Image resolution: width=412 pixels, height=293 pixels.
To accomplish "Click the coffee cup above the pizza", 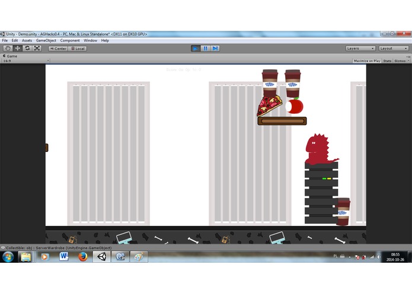I will [270, 83].
